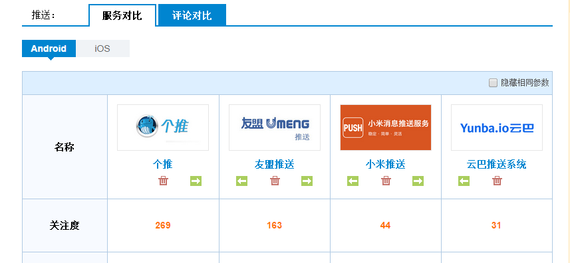Click the Yunba.io云巴 logo image
The image size is (570, 263).
[x=497, y=128]
